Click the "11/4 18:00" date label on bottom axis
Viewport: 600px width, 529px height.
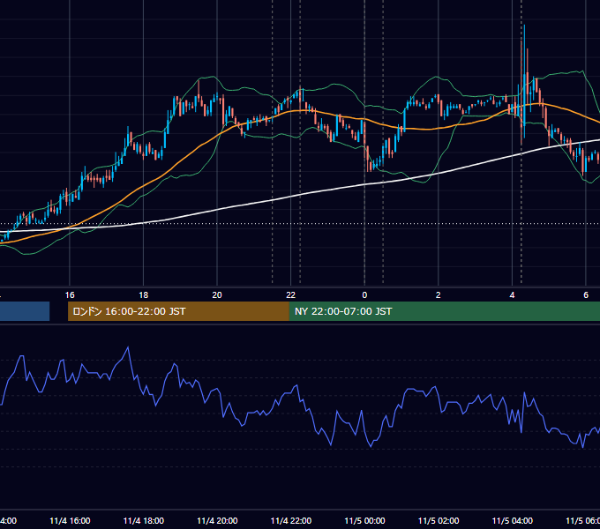[x=144, y=521]
